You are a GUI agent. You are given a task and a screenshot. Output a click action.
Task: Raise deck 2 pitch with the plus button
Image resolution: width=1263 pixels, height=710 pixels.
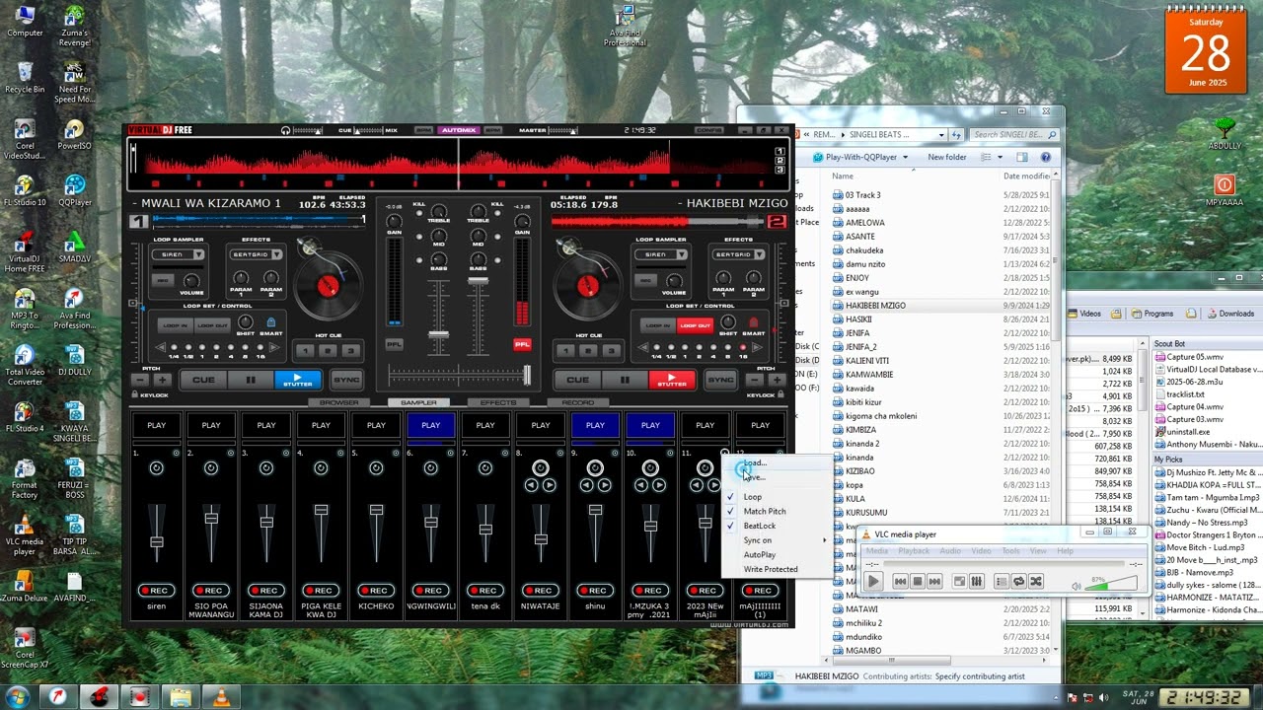778,380
